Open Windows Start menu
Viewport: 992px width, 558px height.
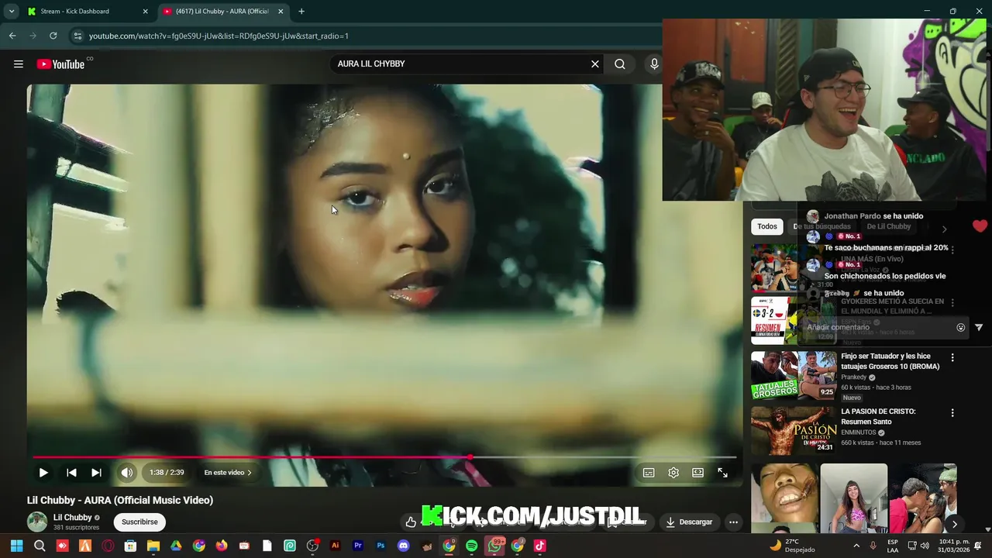(16, 546)
